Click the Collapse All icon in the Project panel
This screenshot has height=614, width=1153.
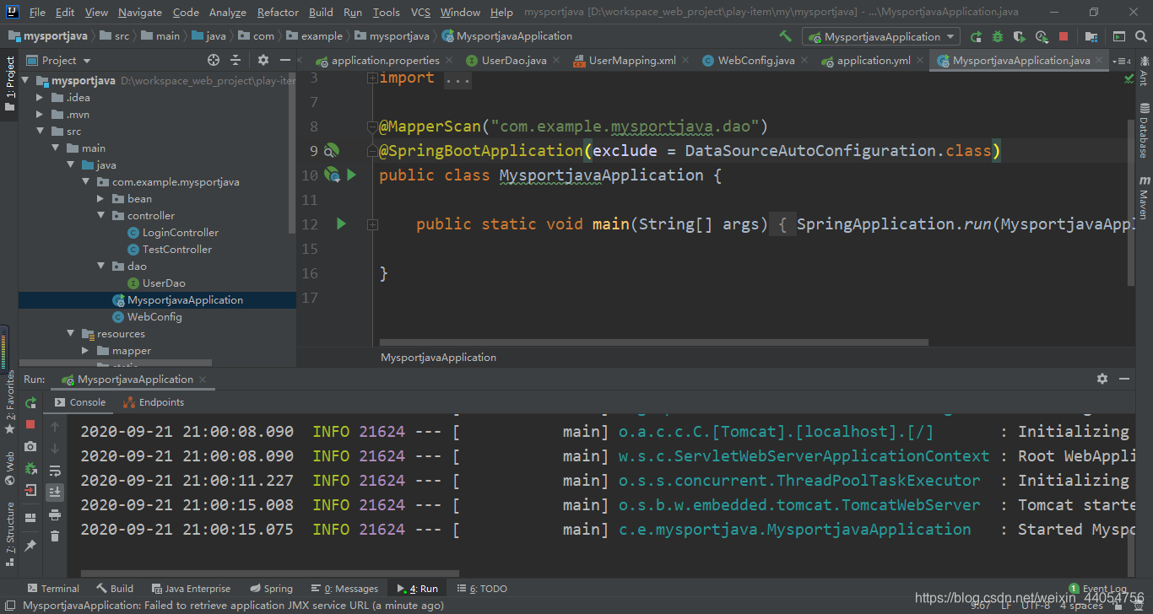(x=235, y=60)
